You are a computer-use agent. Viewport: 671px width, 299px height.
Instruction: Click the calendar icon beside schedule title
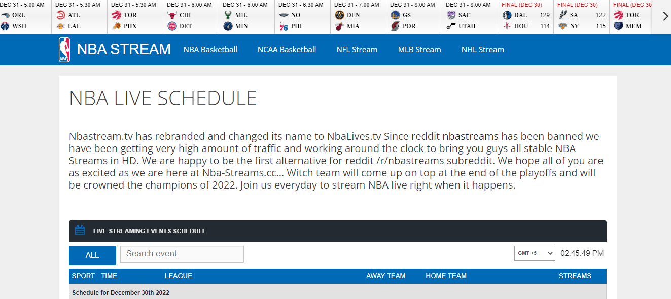pyautogui.click(x=80, y=231)
